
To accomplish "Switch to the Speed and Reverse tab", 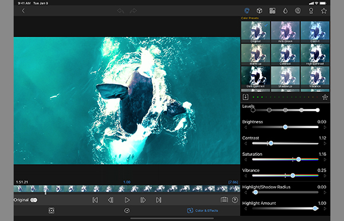I will 127,210.
